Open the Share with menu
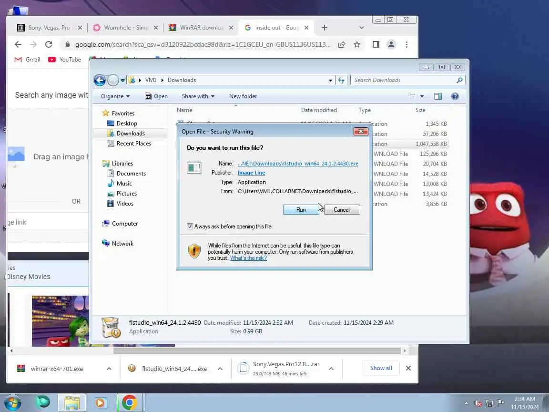This screenshot has width=549, height=412. point(198,96)
